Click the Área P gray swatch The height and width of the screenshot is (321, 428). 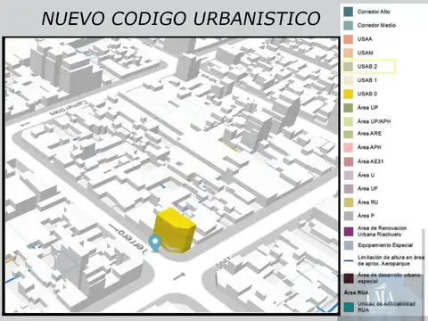(x=349, y=216)
